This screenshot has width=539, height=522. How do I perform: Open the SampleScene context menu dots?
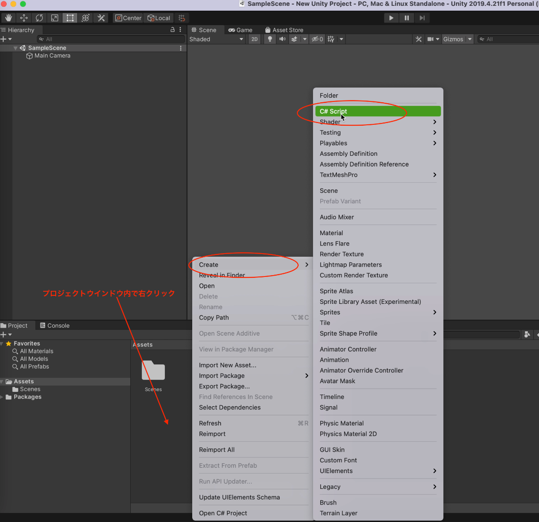181,48
